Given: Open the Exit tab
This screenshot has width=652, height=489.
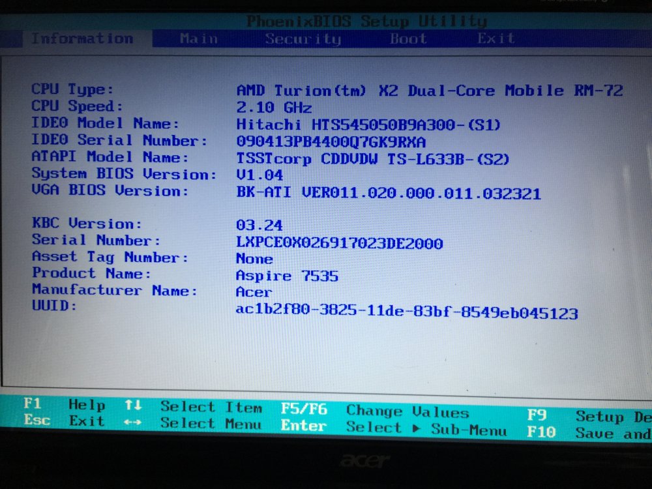Looking at the screenshot, I should point(496,38).
